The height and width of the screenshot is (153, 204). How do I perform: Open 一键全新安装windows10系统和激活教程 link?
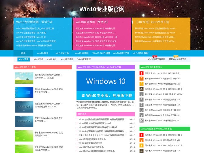pos(34,45)
